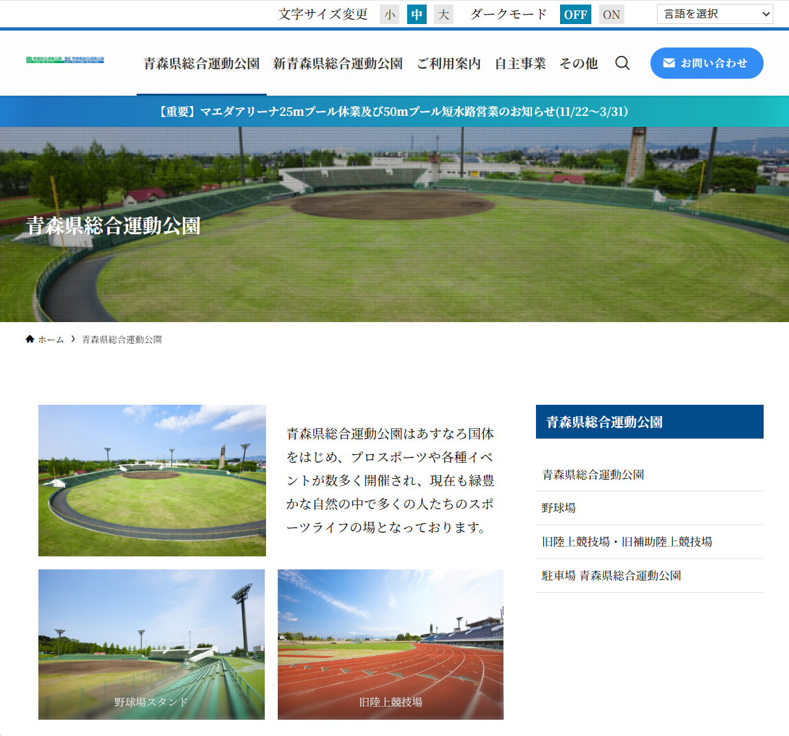Open the site search via the magnifier icon
The image size is (789, 736).
[622, 63]
